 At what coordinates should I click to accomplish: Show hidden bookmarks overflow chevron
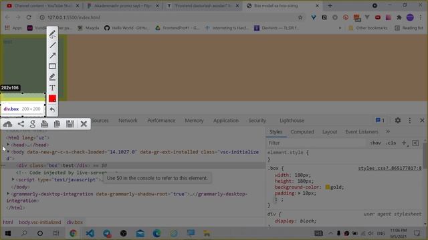(x=340, y=28)
